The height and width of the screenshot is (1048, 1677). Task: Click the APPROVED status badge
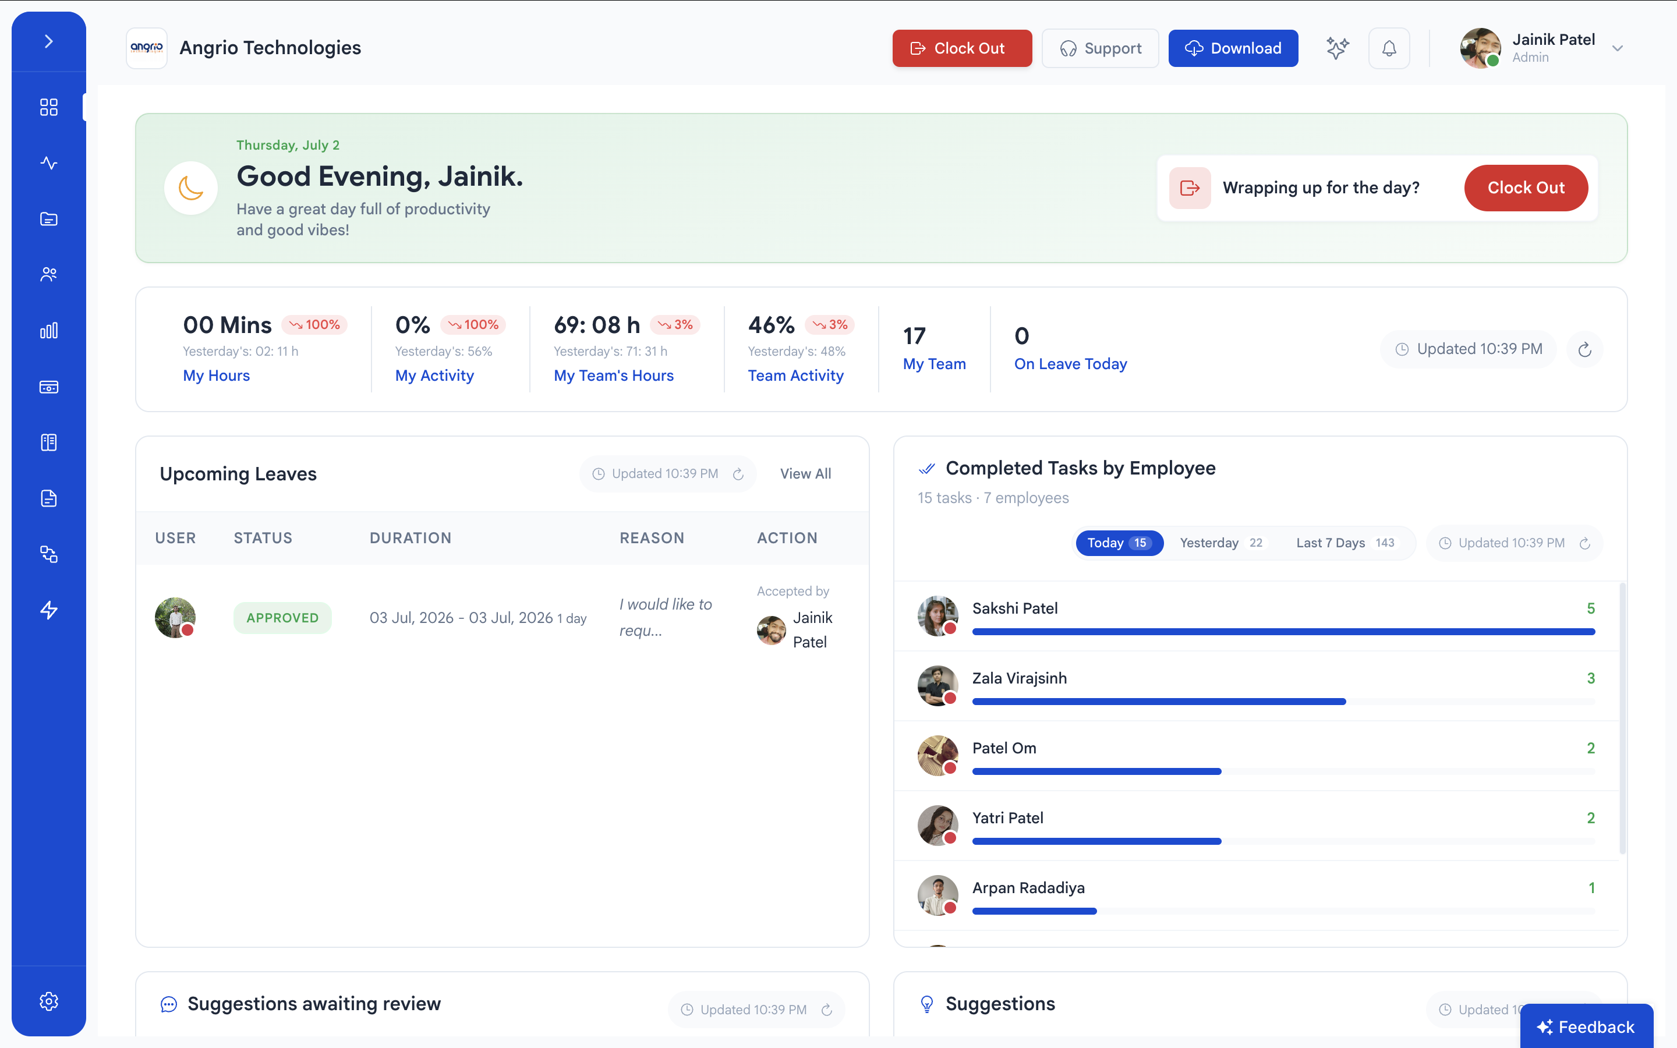[283, 618]
